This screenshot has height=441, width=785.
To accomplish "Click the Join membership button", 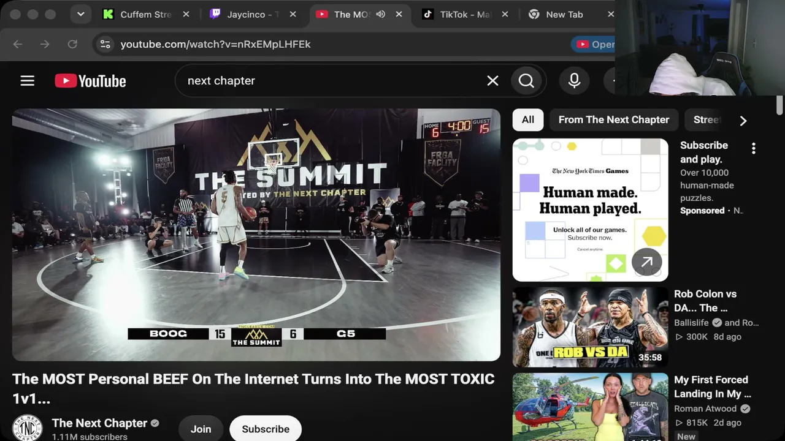I will (201, 429).
